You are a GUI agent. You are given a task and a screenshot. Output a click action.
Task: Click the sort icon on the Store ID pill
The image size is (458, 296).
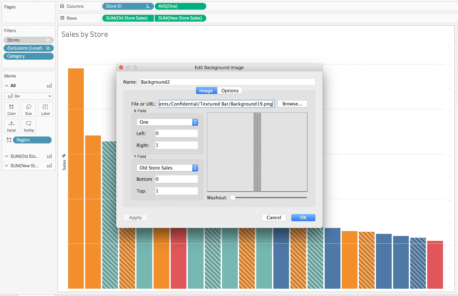coord(149,6)
